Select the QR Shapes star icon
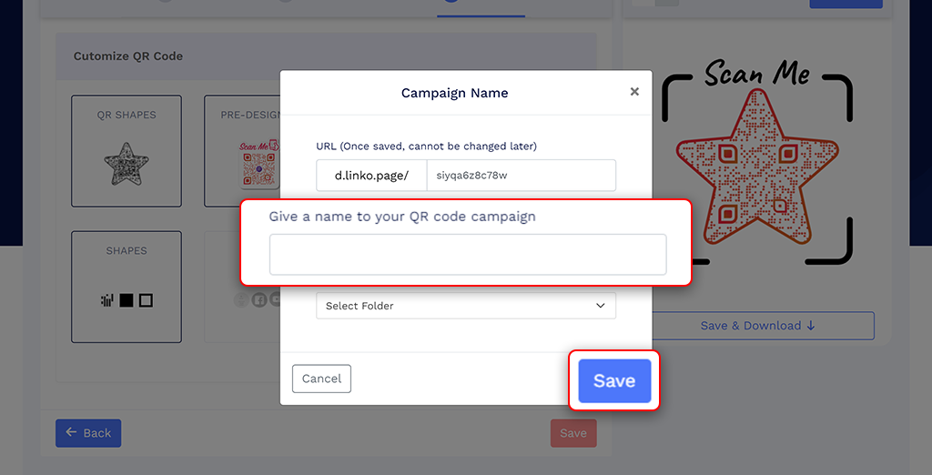Image resolution: width=932 pixels, height=475 pixels. (127, 166)
